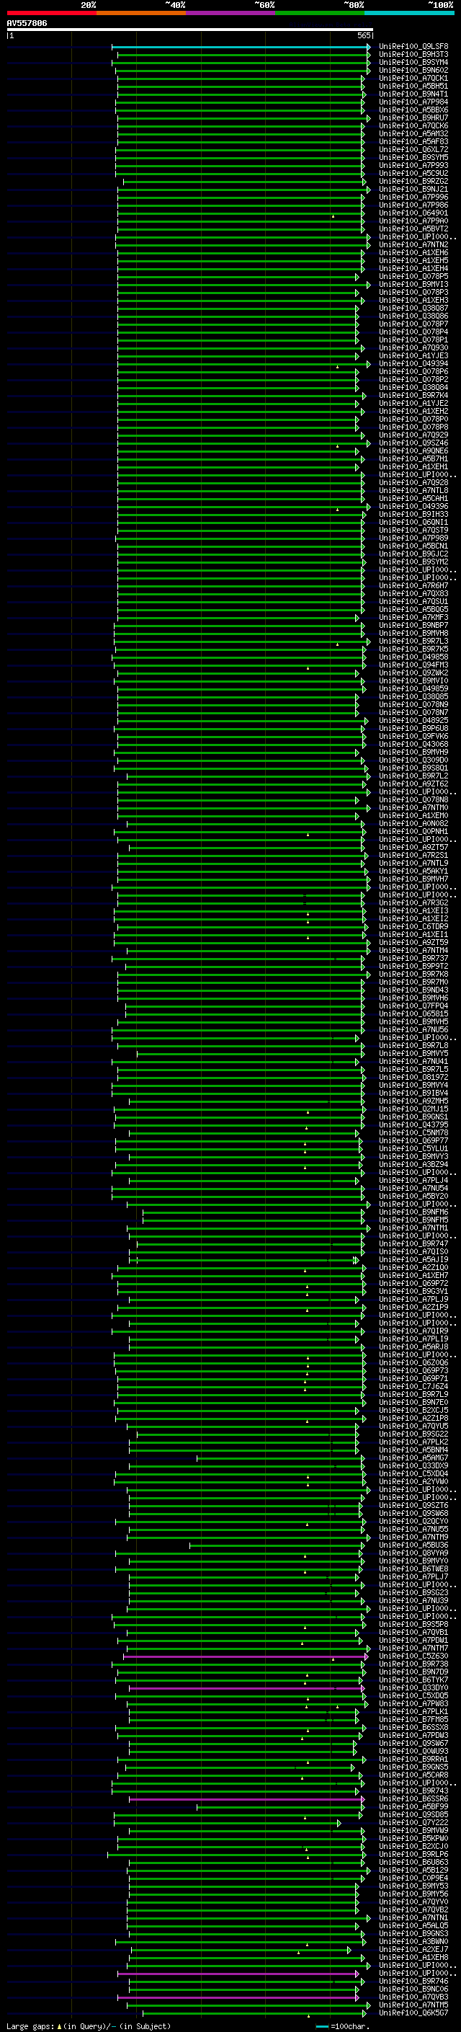Click label UniRef100_A7P996

413,198
